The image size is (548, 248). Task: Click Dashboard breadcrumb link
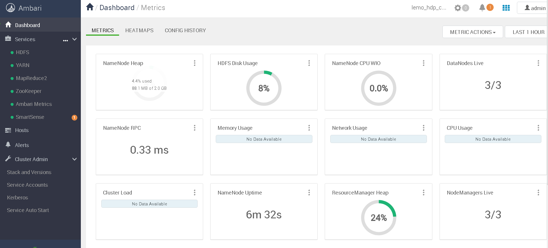coord(117,8)
